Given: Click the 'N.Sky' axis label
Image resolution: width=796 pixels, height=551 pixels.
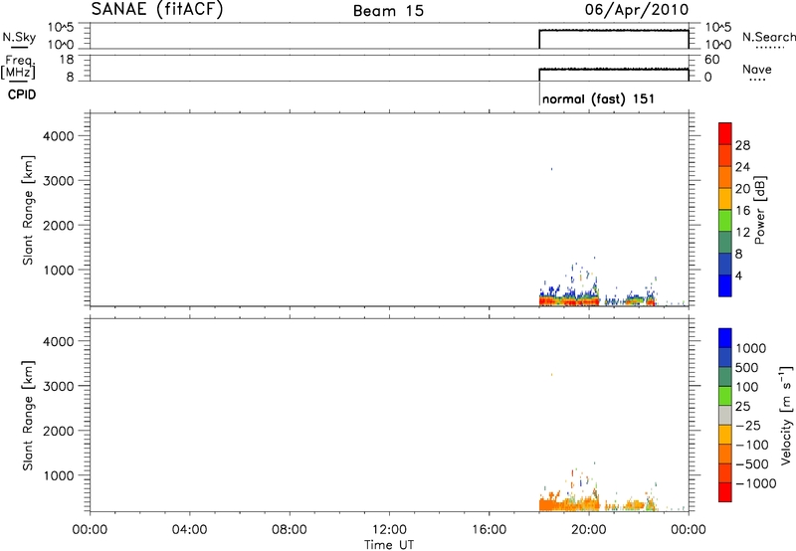Looking at the screenshot, I should coord(19,37).
